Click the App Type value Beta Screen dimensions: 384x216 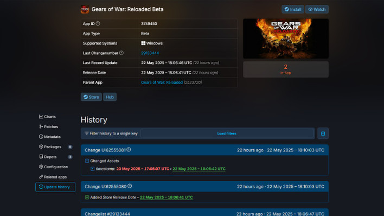point(145,34)
